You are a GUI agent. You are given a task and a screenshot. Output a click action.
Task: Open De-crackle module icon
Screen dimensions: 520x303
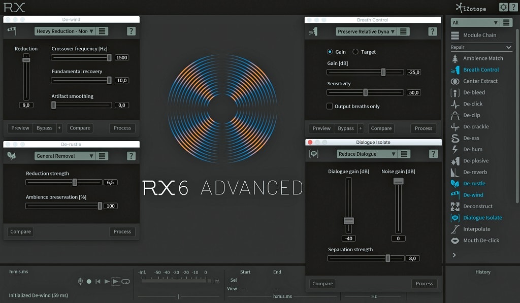[x=455, y=127]
